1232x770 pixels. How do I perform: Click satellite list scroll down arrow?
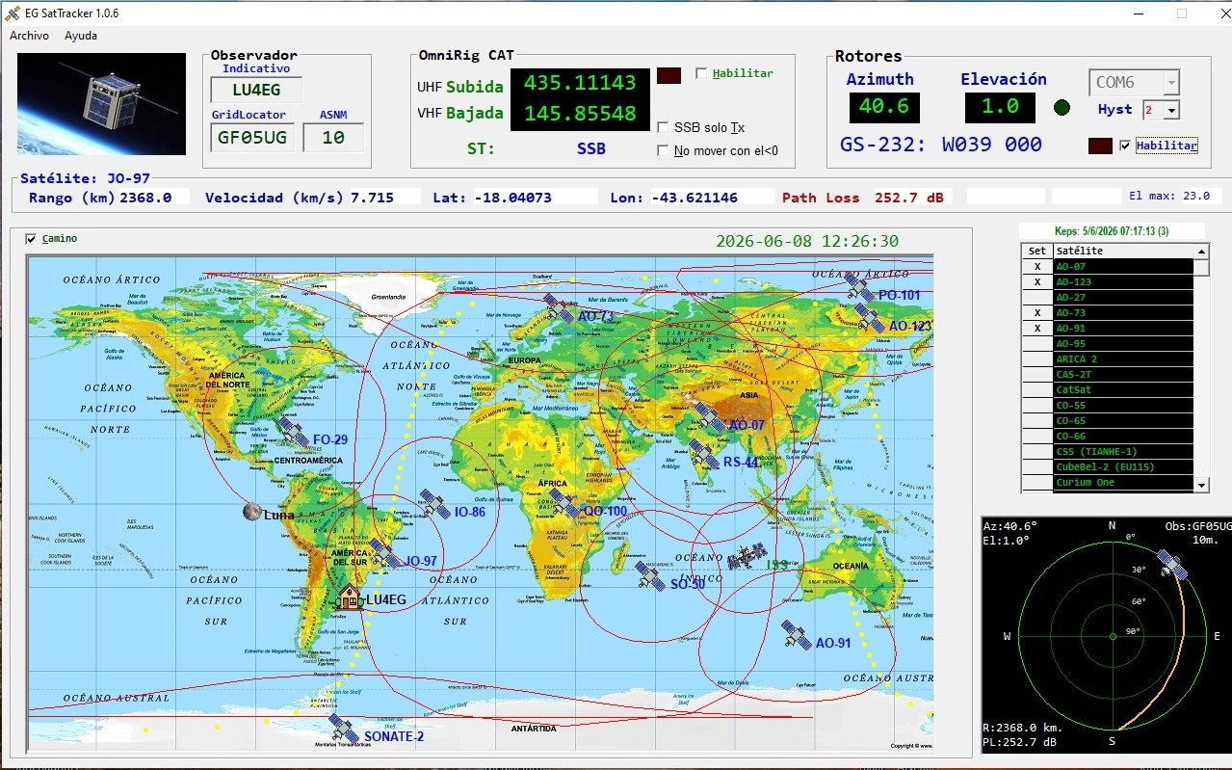coord(1201,485)
